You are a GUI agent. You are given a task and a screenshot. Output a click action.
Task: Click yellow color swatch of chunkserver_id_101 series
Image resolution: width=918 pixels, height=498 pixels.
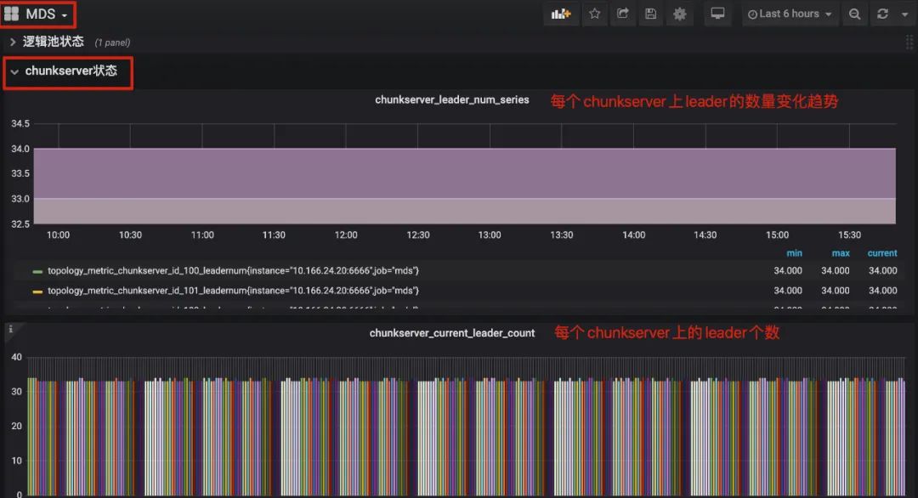[x=37, y=291]
